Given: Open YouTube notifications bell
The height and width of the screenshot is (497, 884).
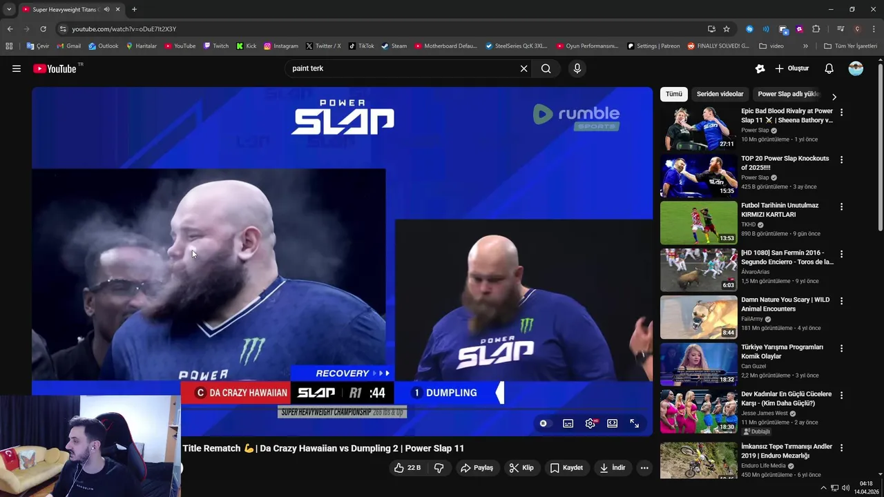Looking at the screenshot, I should pos(829,68).
